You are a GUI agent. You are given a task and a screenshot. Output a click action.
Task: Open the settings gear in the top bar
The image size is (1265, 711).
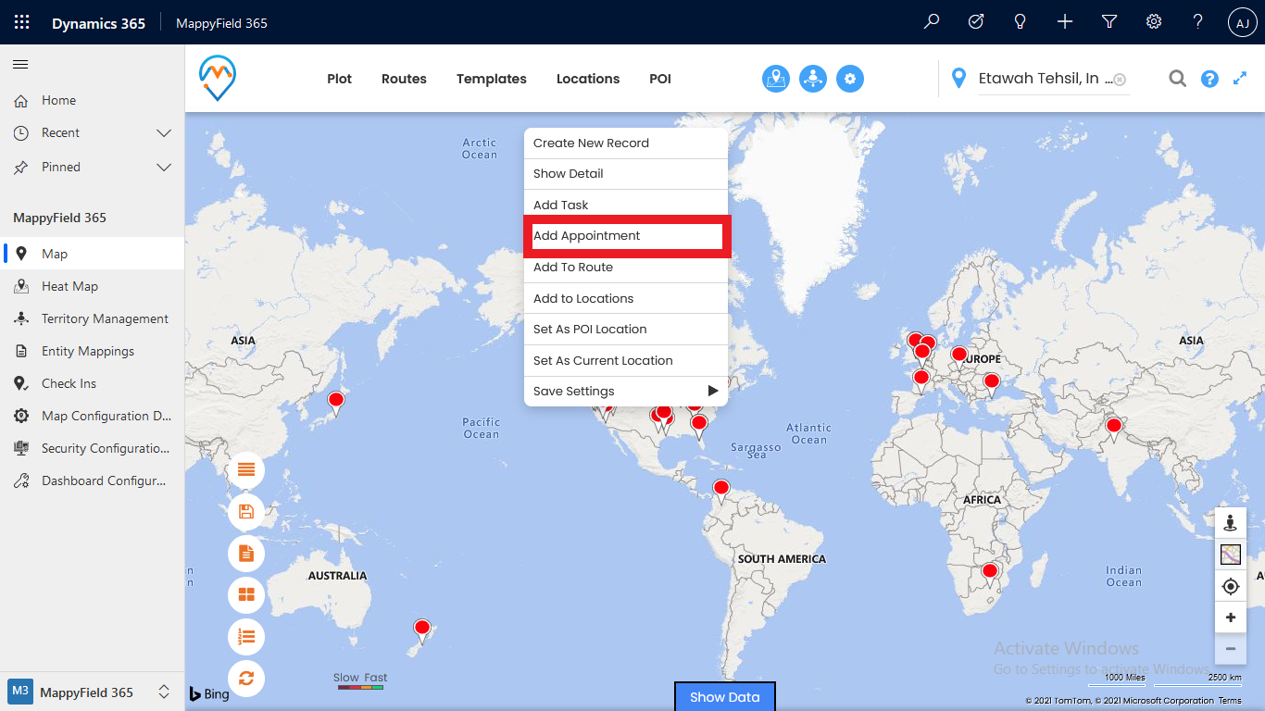[1154, 22]
